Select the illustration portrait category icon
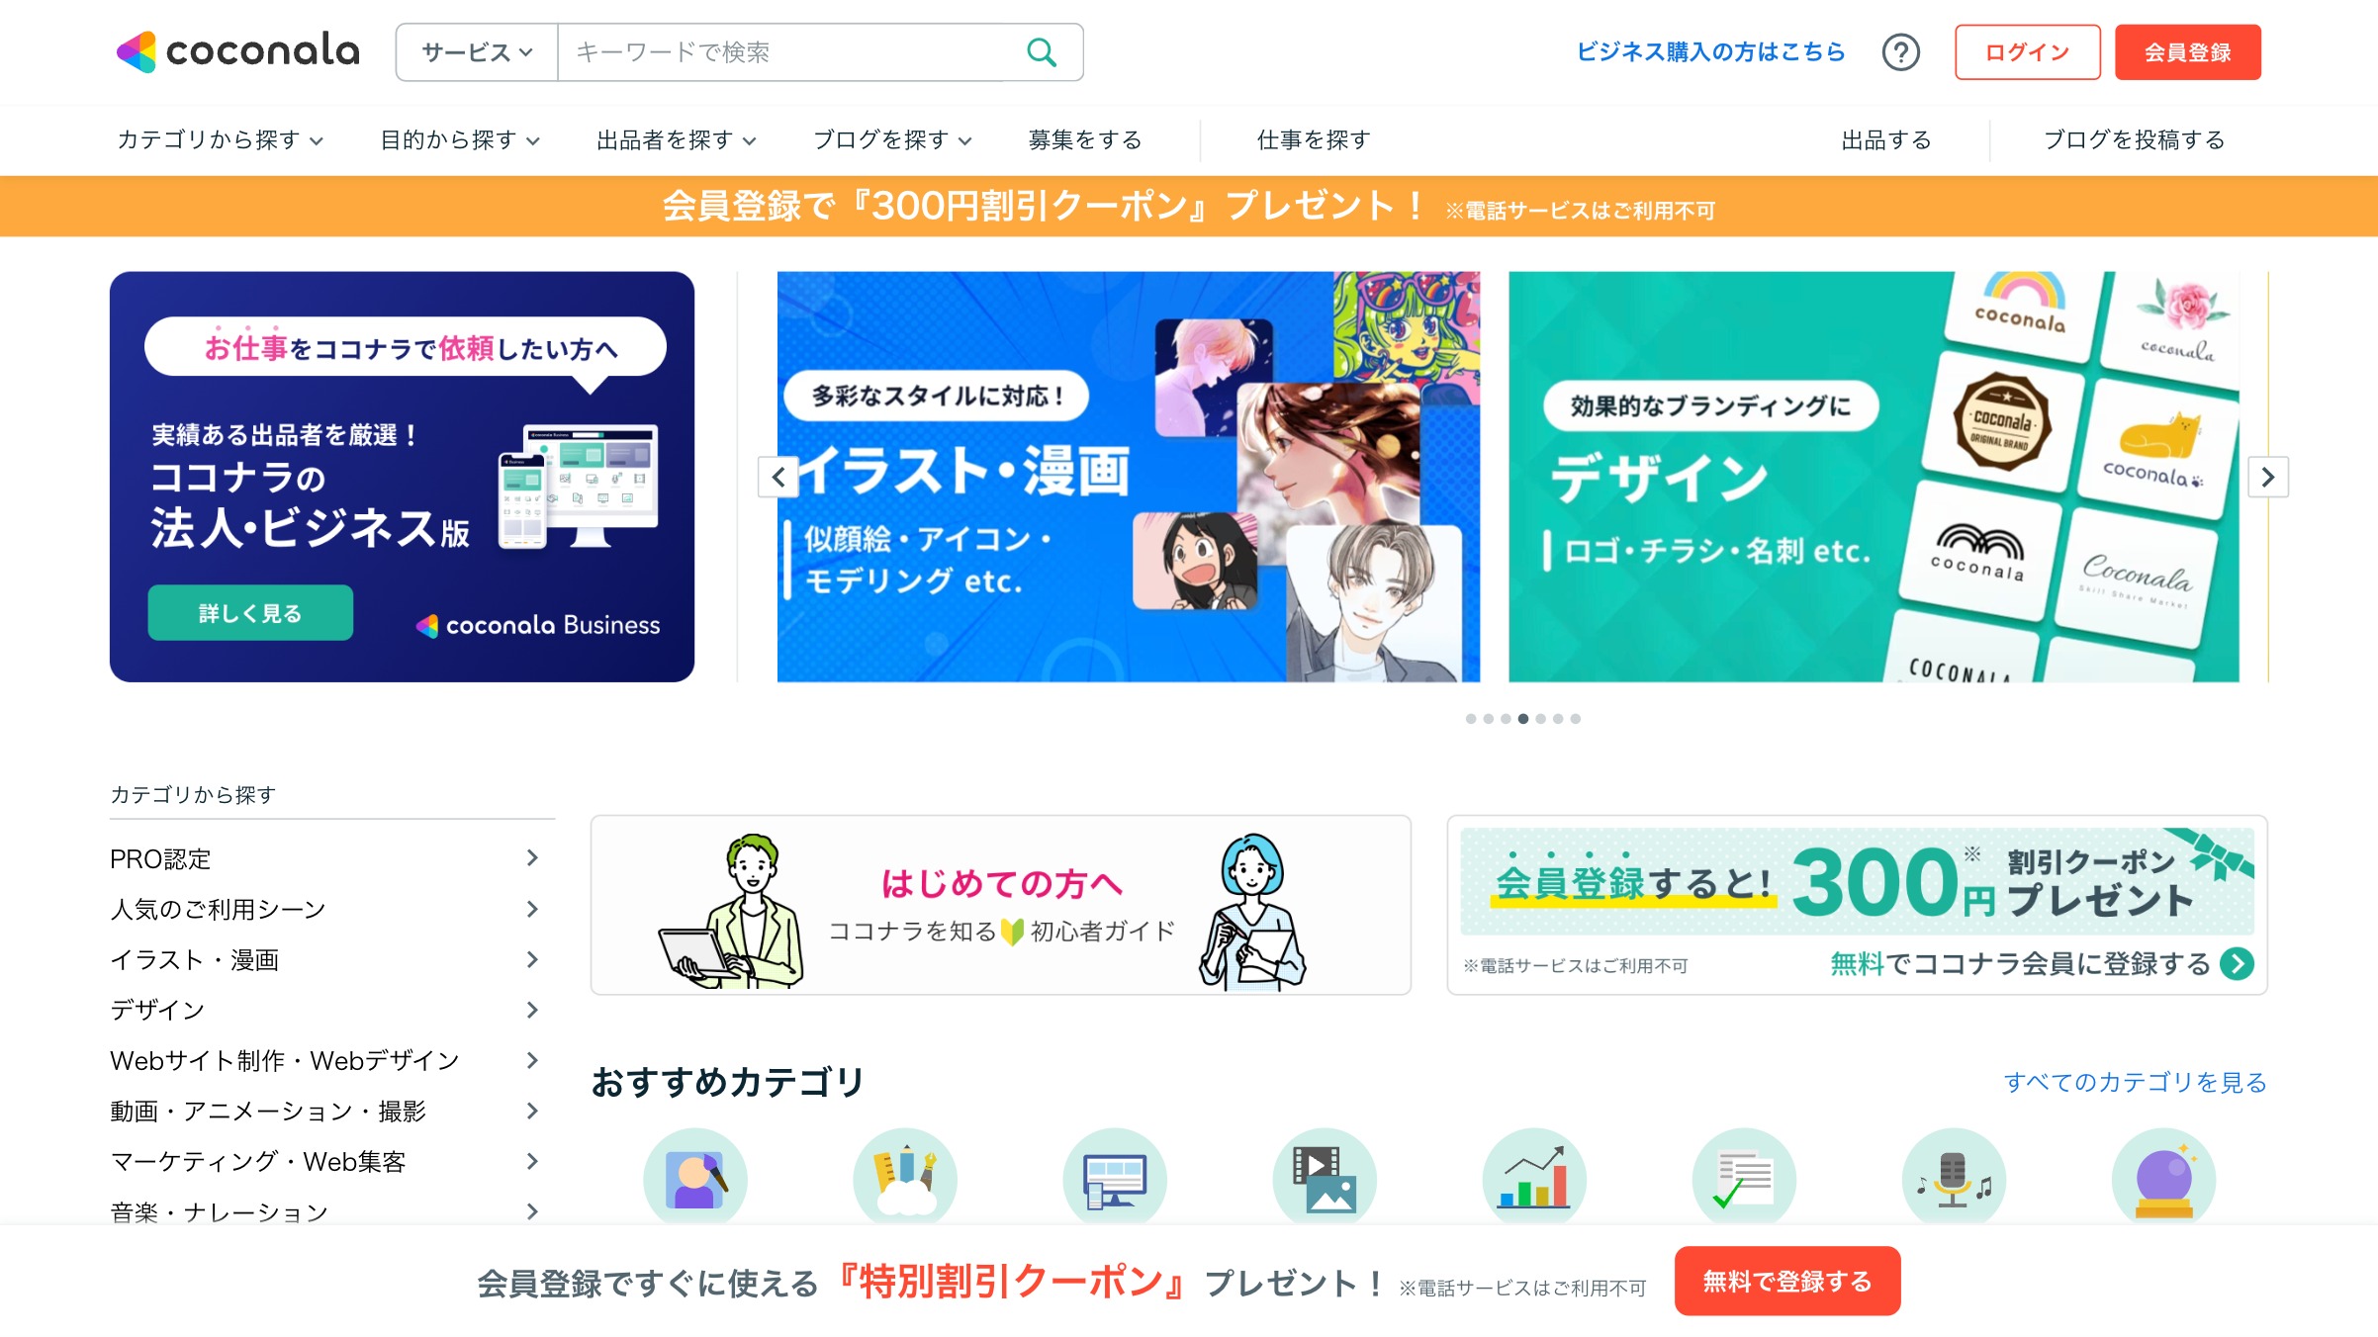2378x1337 pixels. [x=695, y=1179]
